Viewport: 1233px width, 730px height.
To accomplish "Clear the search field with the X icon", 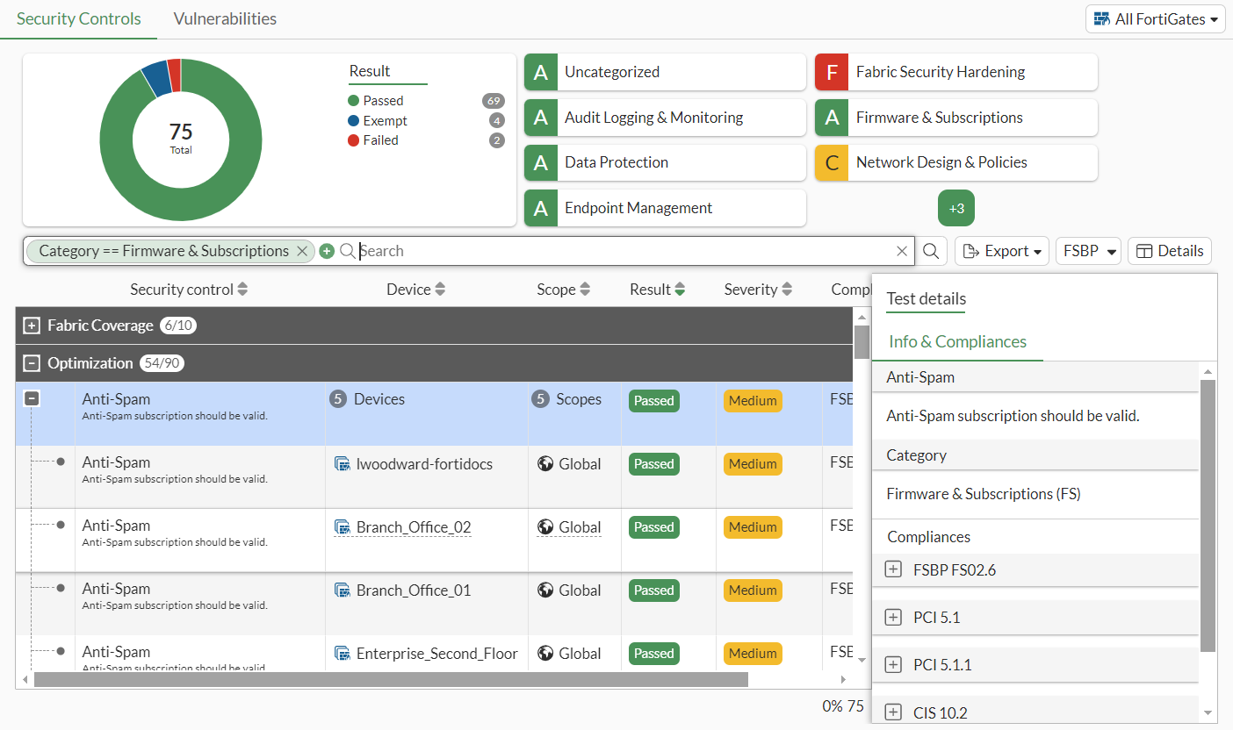I will tap(902, 251).
